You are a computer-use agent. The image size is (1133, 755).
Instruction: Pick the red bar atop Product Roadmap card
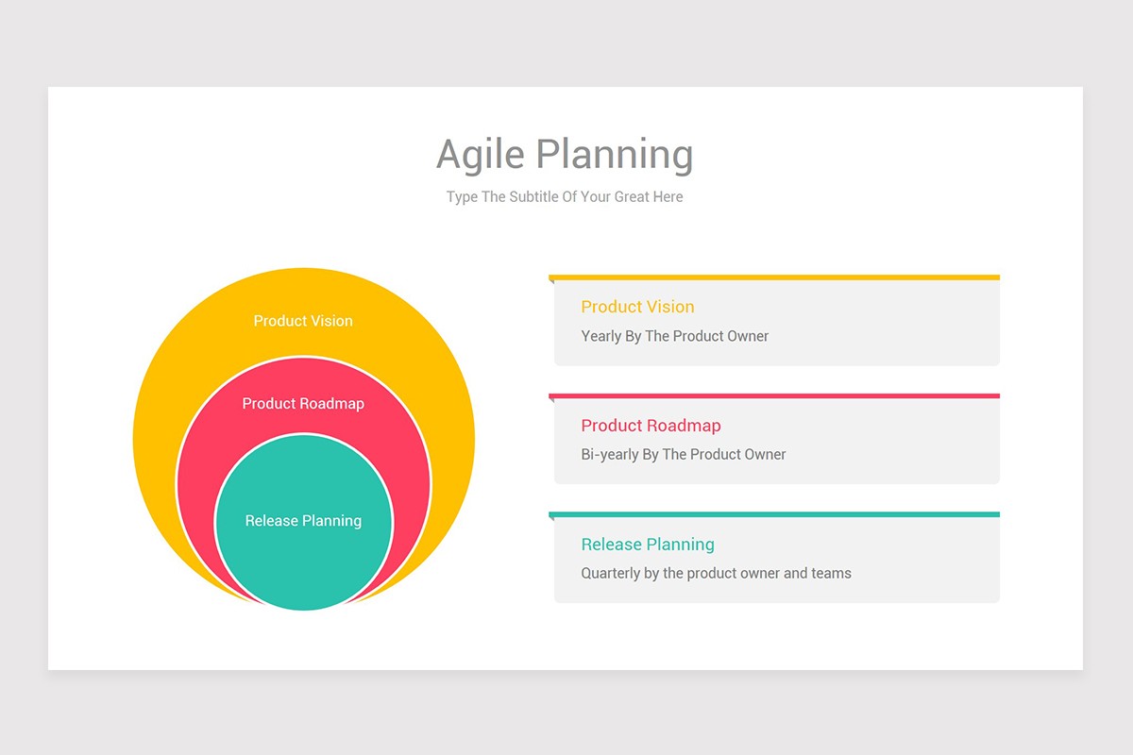tap(774, 396)
